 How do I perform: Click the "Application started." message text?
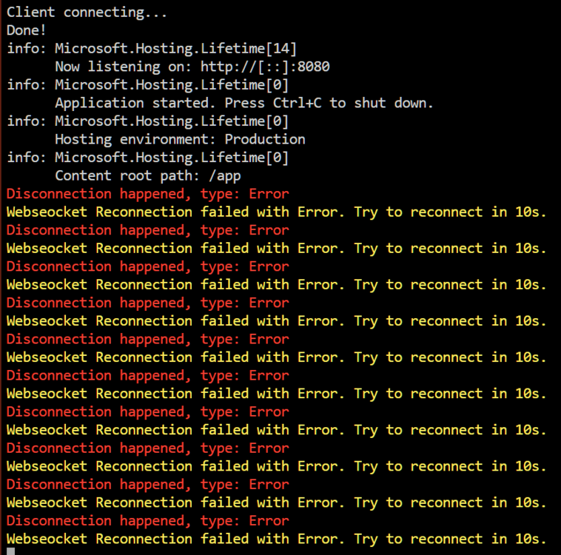[135, 103]
